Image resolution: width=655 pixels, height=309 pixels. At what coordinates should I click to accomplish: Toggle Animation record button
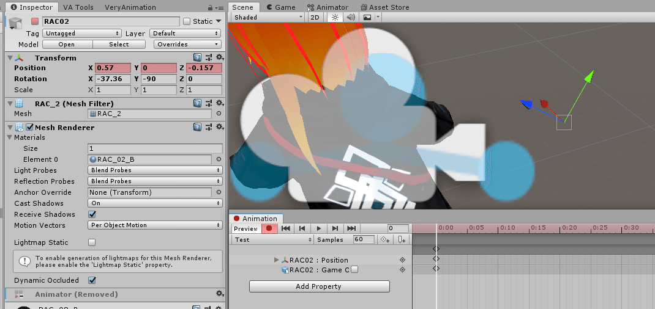(x=269, y=228)
